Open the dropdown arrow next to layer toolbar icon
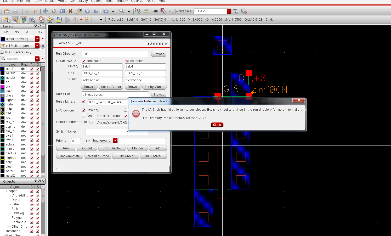The width and height of the screenshot is (391, 236). (x=81, y=20)
